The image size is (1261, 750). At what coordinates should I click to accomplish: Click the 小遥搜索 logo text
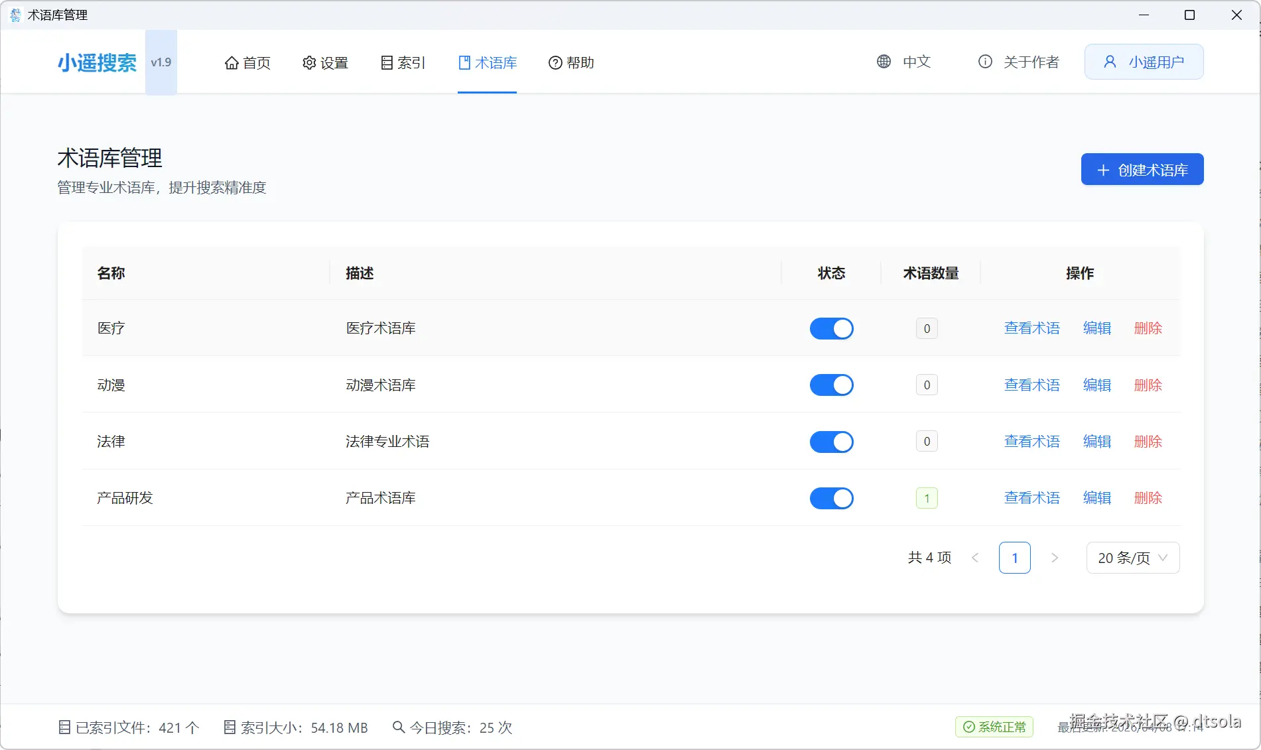point(97,62)
